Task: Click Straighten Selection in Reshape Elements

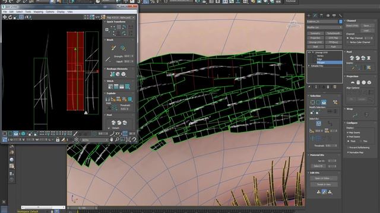Action: pyautogui.click(x=112, y=74)
